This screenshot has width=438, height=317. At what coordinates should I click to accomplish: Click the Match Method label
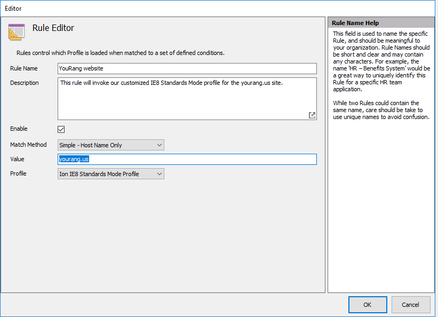click(28, 145)
